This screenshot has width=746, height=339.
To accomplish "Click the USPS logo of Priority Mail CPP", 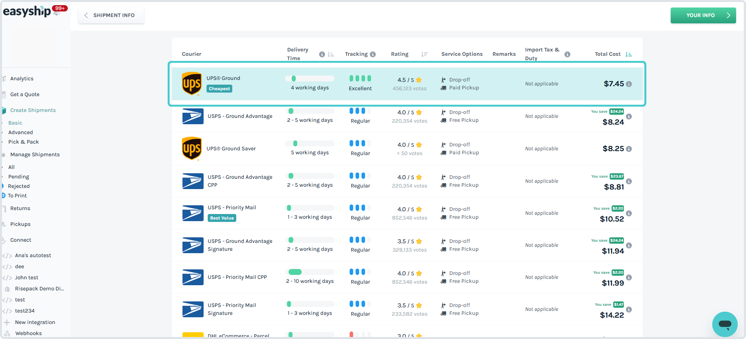I will (x=193, y=277).
